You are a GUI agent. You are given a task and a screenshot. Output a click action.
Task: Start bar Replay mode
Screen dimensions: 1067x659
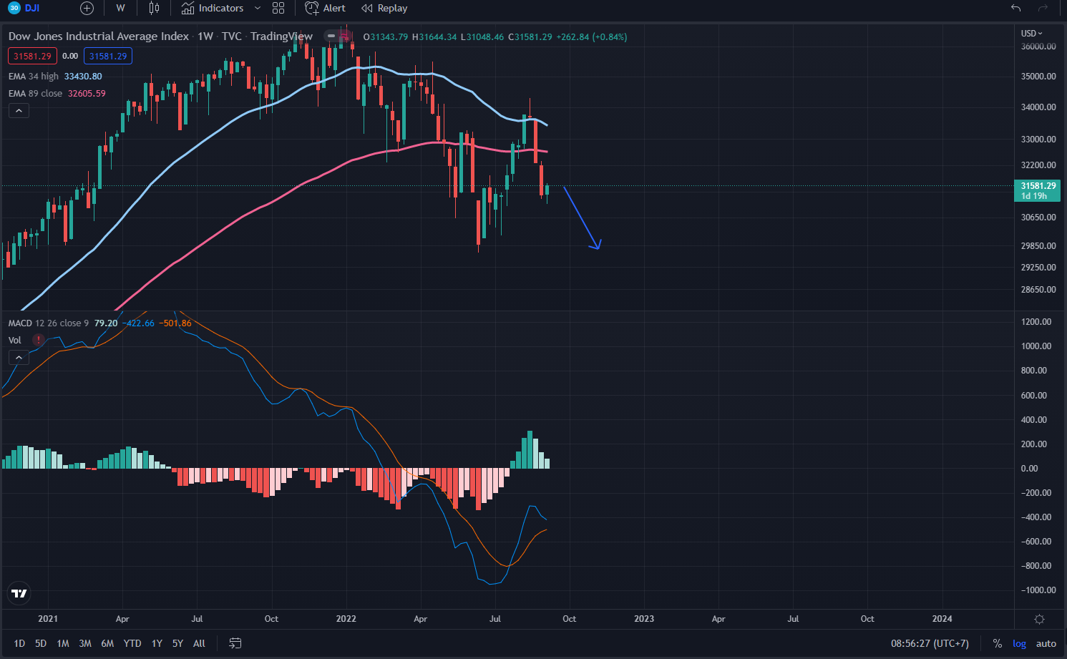point(384,9)
